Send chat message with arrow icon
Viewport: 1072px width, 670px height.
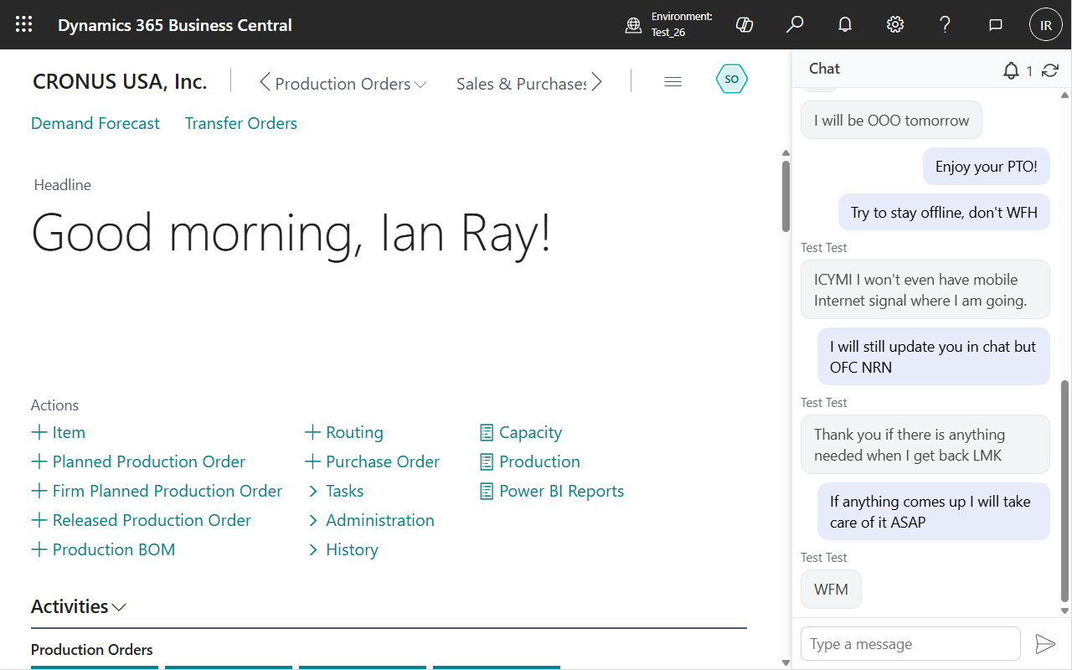click(1045, 644)
